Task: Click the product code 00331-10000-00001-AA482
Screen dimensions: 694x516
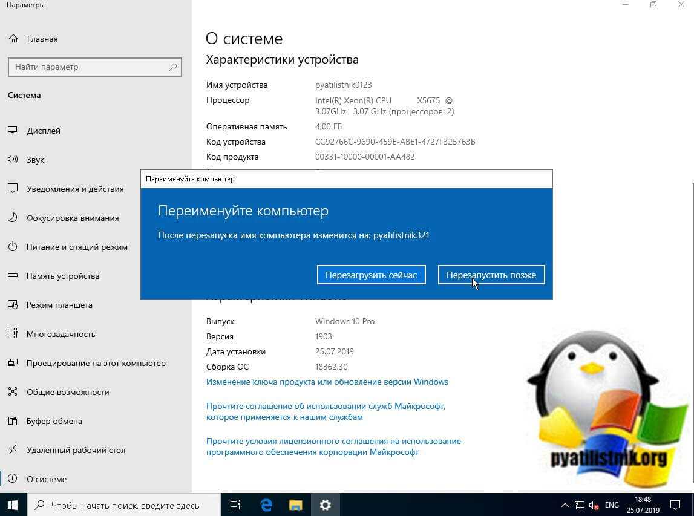Action: (x=365, y=157)
